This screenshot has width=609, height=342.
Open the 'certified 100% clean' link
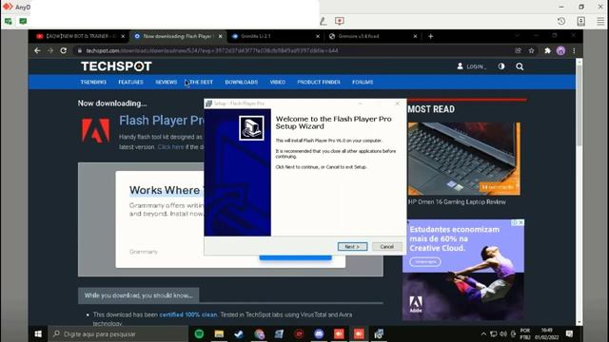point(188,314)
